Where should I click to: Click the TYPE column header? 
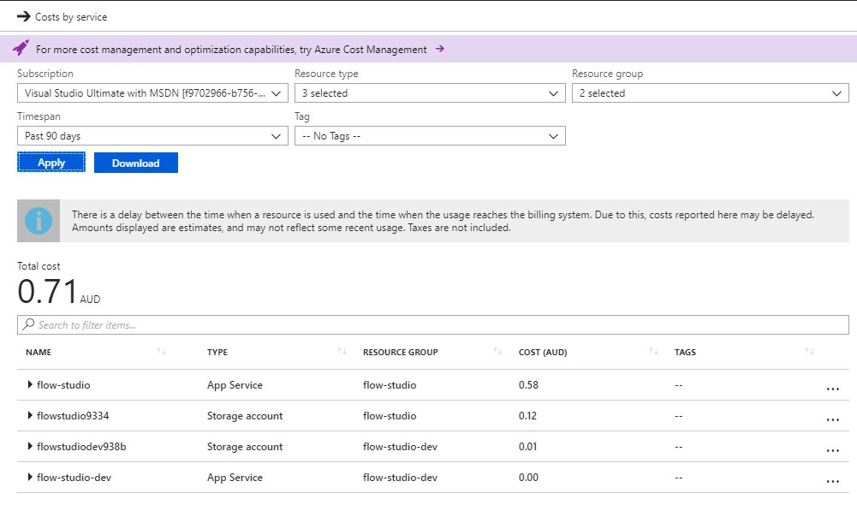[217, 352]
